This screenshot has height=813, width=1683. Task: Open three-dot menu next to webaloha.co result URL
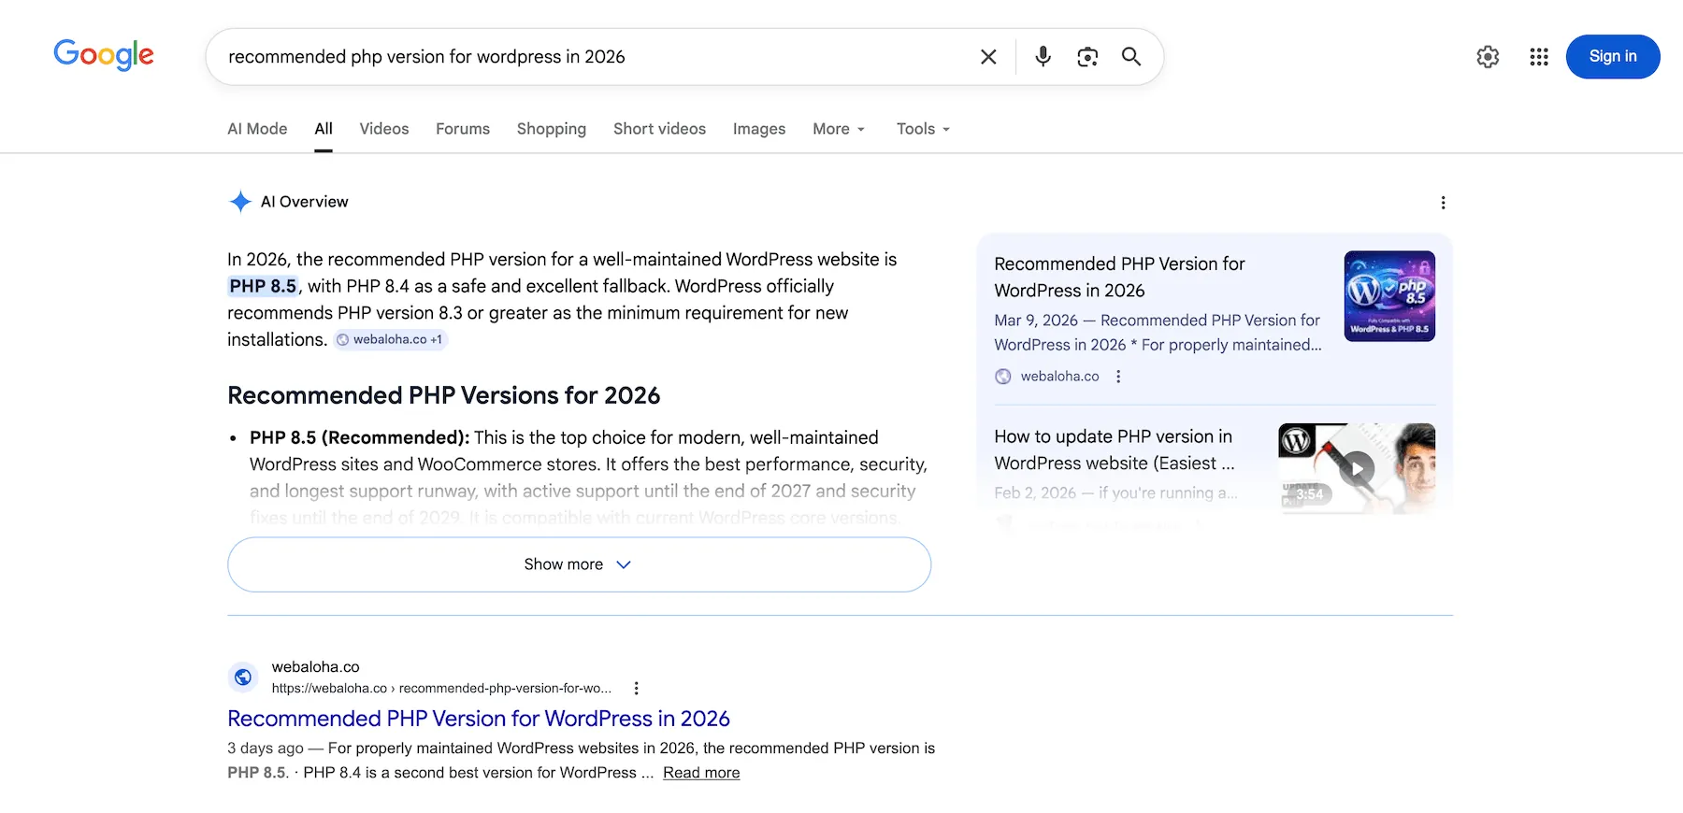click(x=637, y=689)
